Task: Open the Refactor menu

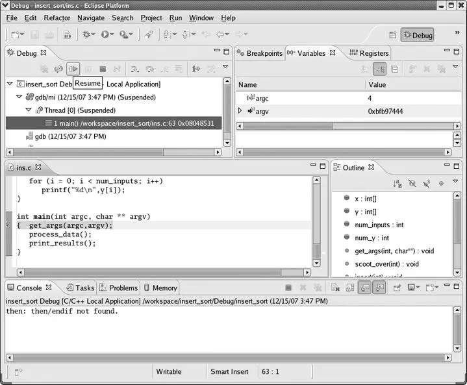Action: (57, 18)
